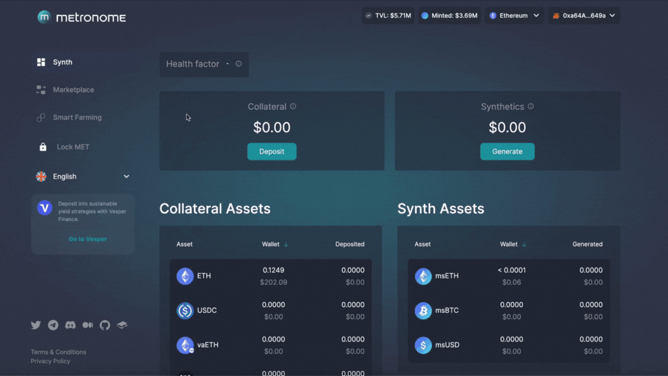Image resolution: width=668 pixels, height=376 pixels.
Task: Navigate to Marketplace
Action: 73,90
